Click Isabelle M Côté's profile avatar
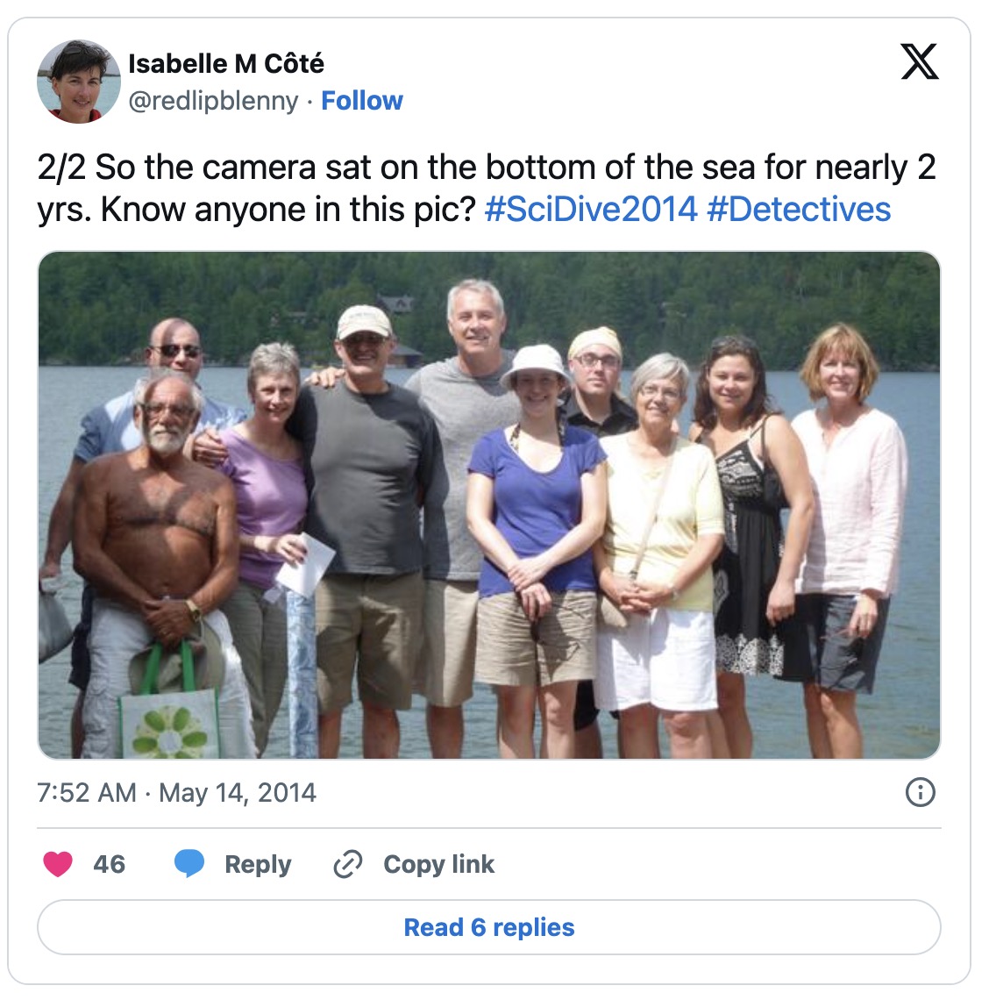This screenshot has height=1007, width=996. pyautogui.click(x=78, y=81)
